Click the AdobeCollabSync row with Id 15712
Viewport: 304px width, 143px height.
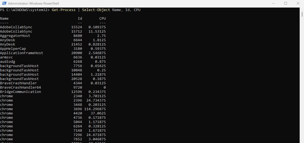pyautogui.click(x=53, y=31)
